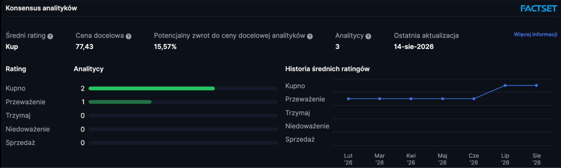Select the Sie '26 chart data point
Screen dimensions: 561x168
pos(536,85)
